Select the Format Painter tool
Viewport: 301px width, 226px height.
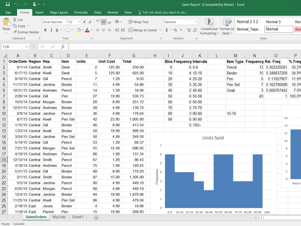(x=26, y=32)
